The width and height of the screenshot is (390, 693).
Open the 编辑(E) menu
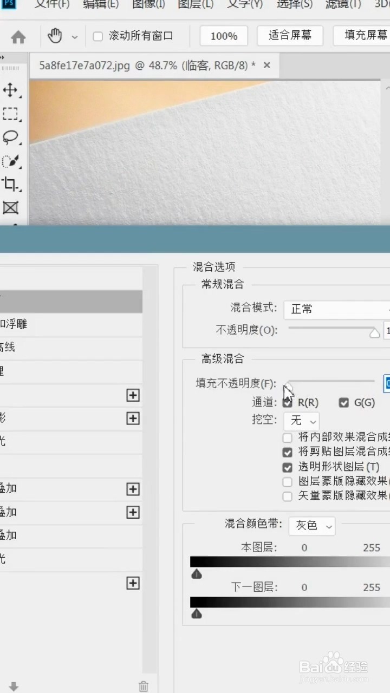pyautogui.click(x=101, y=5)
